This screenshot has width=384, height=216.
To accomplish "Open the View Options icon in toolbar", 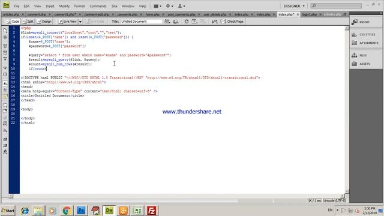I will pyautogui.click(x=194, y=22).
